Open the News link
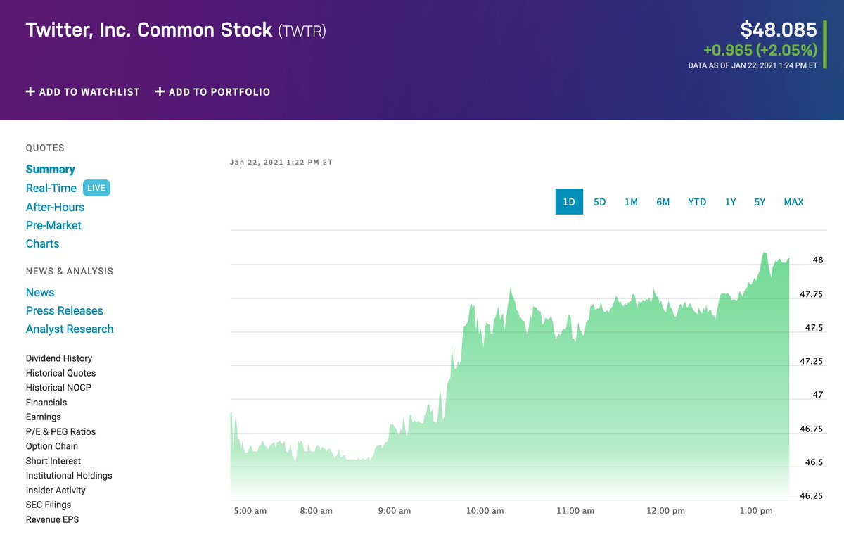The width and height of the screenshot is (844, 544). coord(40,292)
